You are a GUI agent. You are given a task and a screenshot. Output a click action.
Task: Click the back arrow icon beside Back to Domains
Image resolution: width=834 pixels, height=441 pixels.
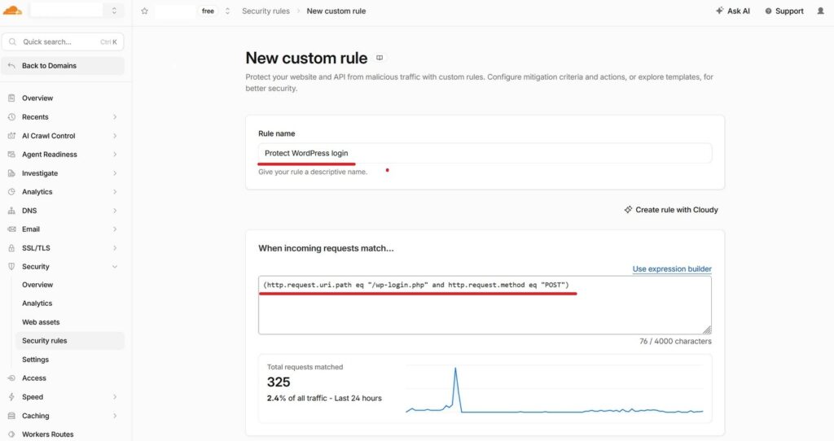coord(11,66)
